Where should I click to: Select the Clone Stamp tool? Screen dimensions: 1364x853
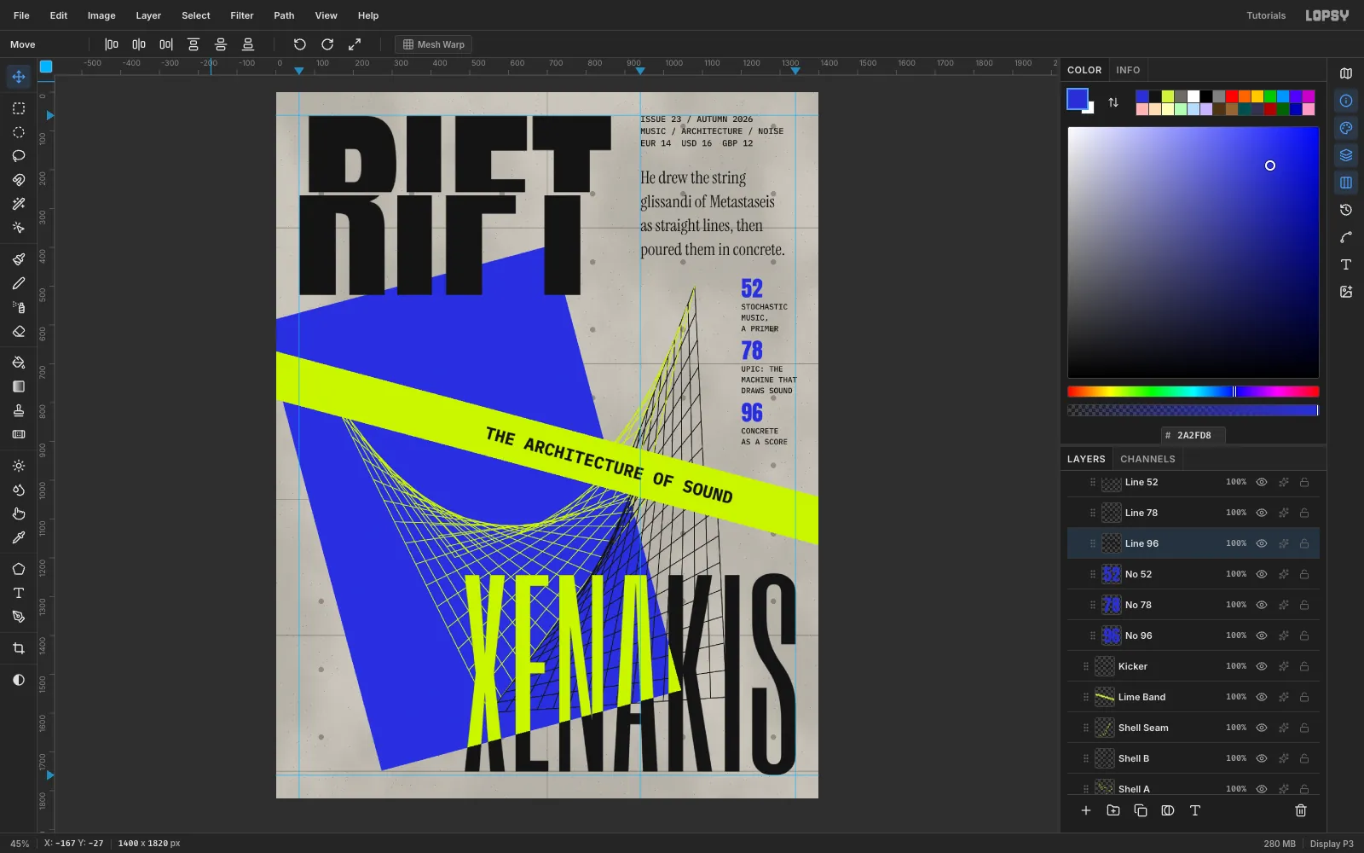tap(19, 410)
